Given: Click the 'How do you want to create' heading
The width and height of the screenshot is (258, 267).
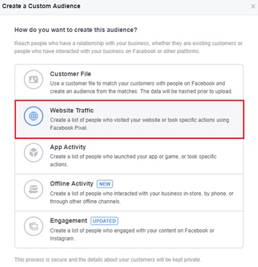Looking at the screenshot, I should 76,30.
